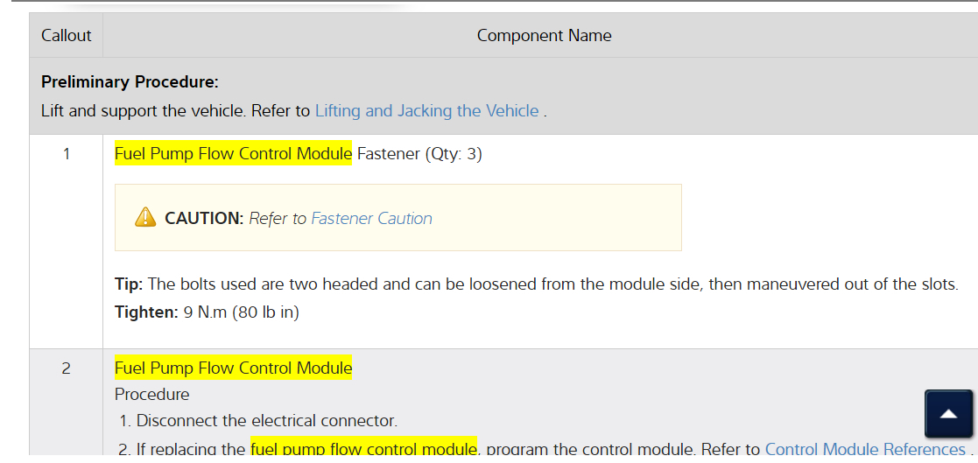Screen dimensions: 978x463
Task: Click the scroll-to-top arrow button
Action: (x=949, y=414)
